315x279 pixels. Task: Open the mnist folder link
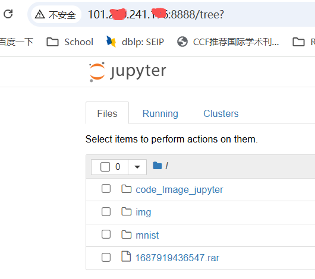(x=147, y=235)
